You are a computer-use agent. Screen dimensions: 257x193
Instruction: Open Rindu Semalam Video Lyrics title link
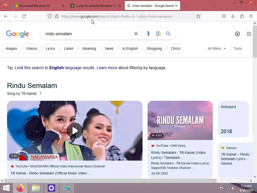tap(178, 155)
